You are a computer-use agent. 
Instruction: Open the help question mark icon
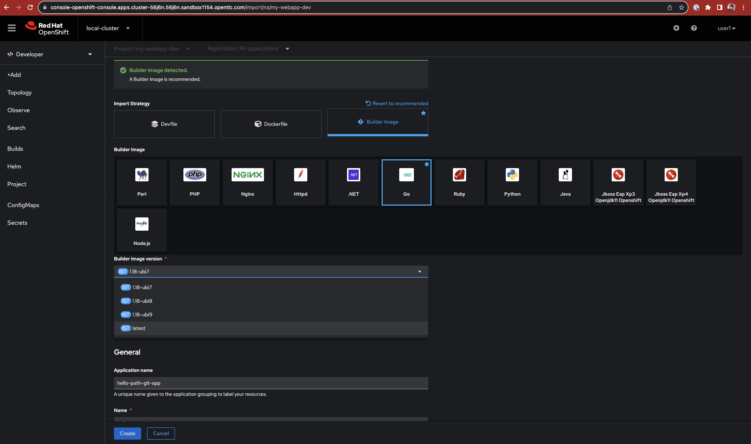pyautogui.click(x=694, y=28)
